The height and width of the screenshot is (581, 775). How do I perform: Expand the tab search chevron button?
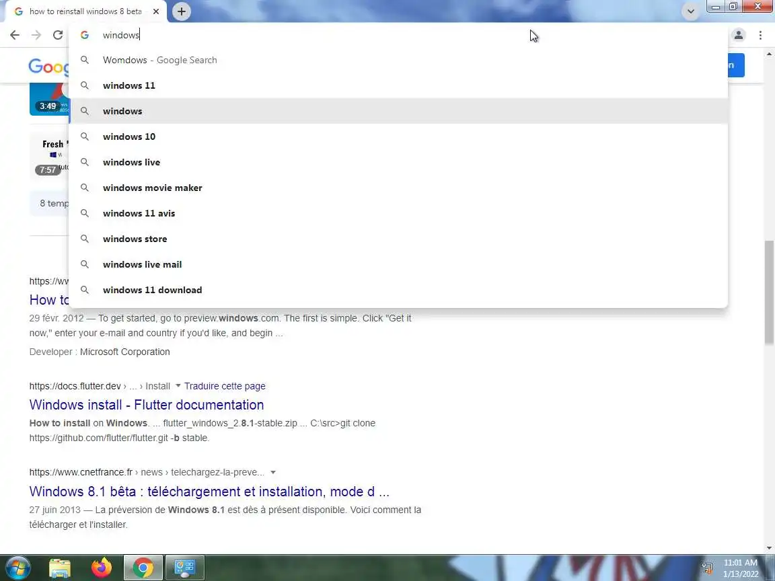pyautogui.click(x=690, y=11)
